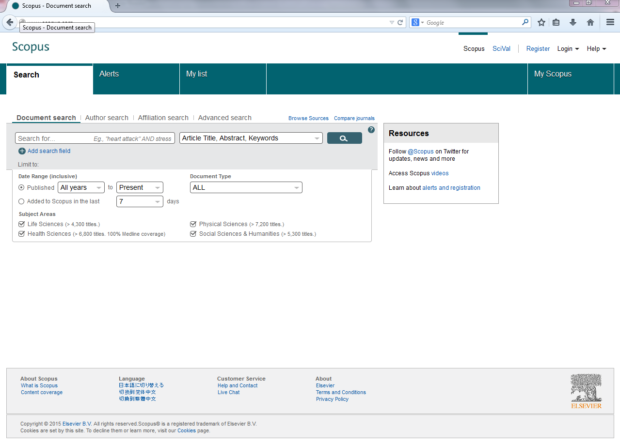
Task: Open the My list tab
Action: coord(223,79)
